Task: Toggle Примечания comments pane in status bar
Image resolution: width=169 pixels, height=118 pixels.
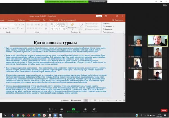Action: [x=76, y=100]
